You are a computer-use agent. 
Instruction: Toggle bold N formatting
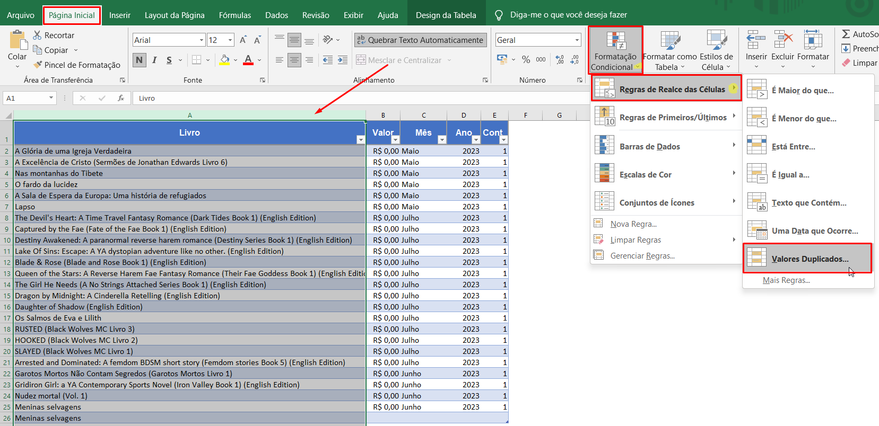140,60
